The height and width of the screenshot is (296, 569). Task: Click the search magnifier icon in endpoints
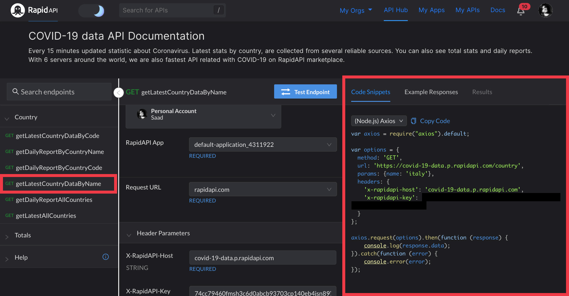coord(15,91)
